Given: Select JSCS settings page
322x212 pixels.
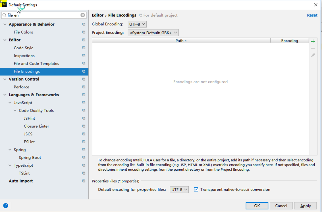Looking at the screenshot, I should click(x=28, y=134).
